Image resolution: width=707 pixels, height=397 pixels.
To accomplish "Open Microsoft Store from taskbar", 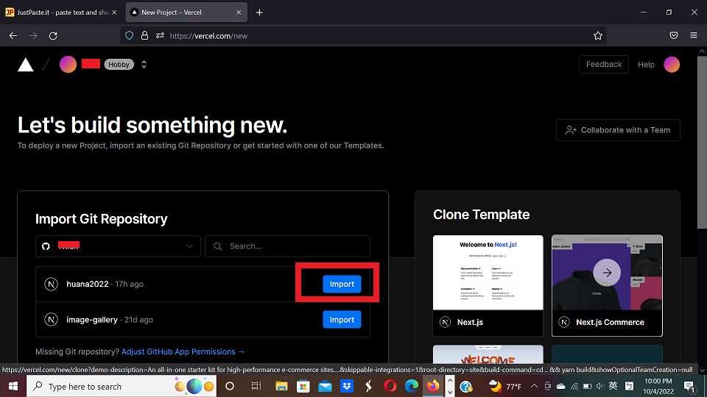I will point(303,386).
